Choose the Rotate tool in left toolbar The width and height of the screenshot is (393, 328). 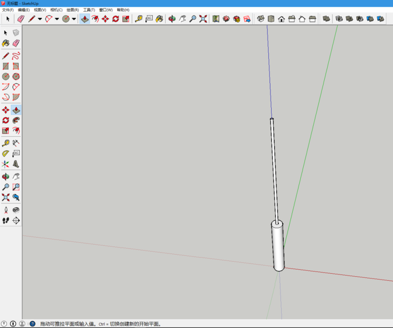[x=6, y=120]
